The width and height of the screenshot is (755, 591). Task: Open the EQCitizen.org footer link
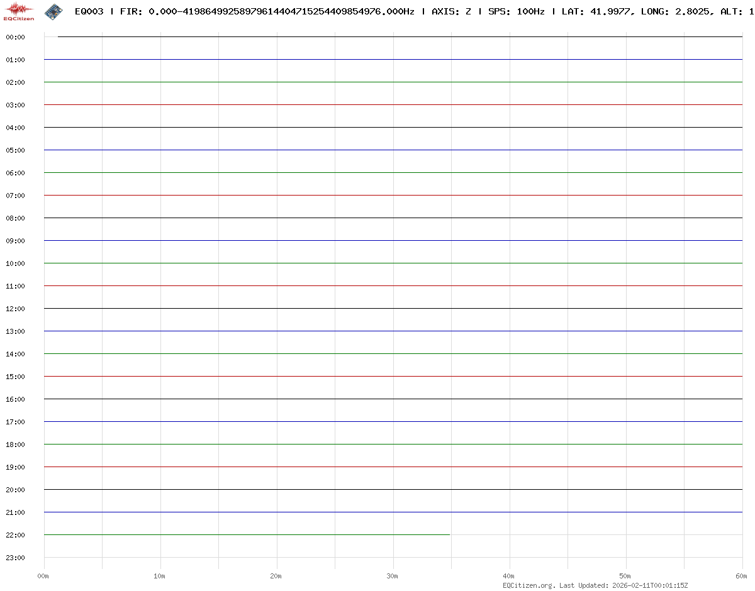pos(528,585)
